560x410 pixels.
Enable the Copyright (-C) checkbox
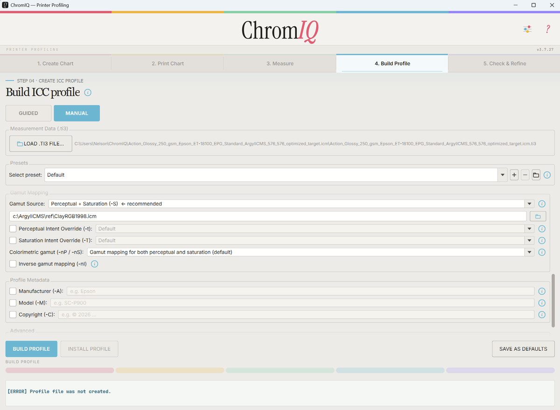pyautogui.click(x=13, y=314)
